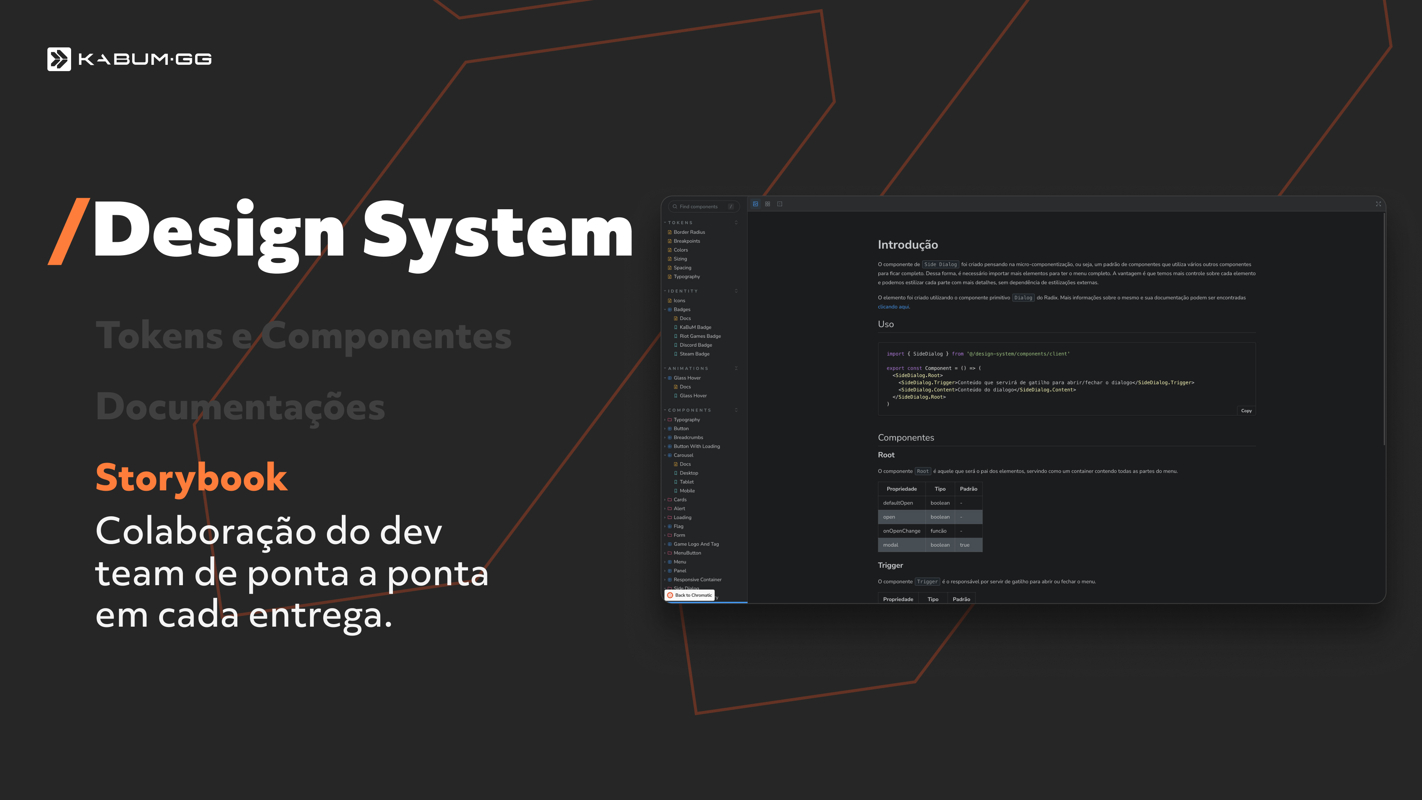Expand the Button With Loading component

click(665, 447)
